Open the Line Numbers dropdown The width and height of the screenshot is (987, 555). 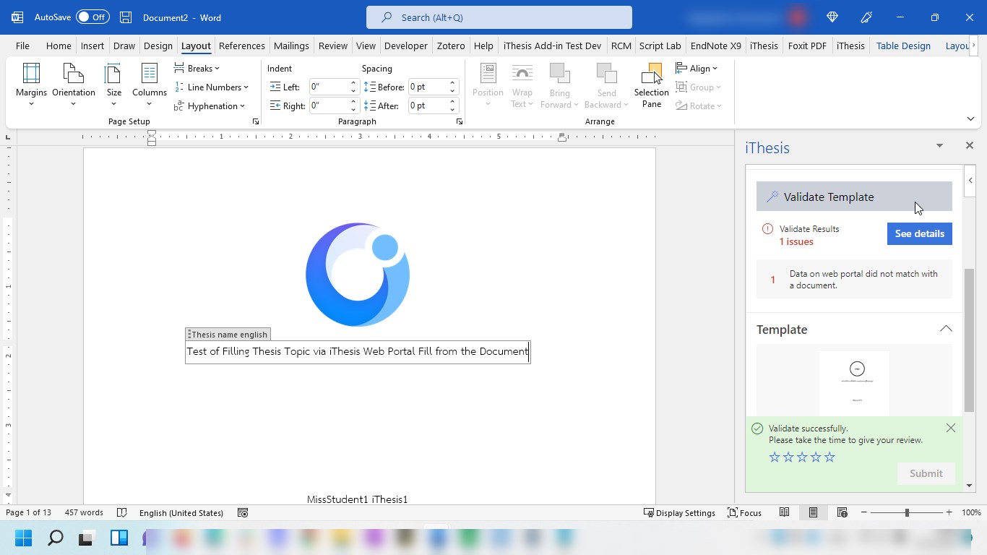(212, 87)
